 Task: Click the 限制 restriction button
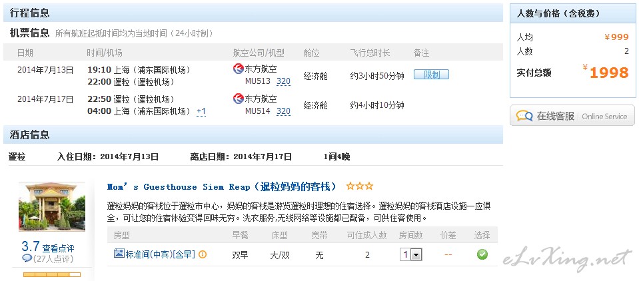coord(431,75)
